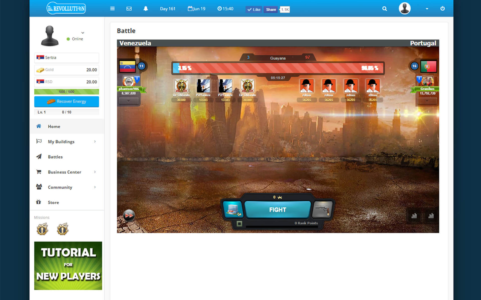The width and height of the screenshot is (481, 300).
Task: Expand the Business Center submenu
Action: [x=95, y=172]
